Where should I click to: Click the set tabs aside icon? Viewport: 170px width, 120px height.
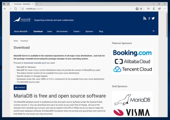click(x=8, y=4)
